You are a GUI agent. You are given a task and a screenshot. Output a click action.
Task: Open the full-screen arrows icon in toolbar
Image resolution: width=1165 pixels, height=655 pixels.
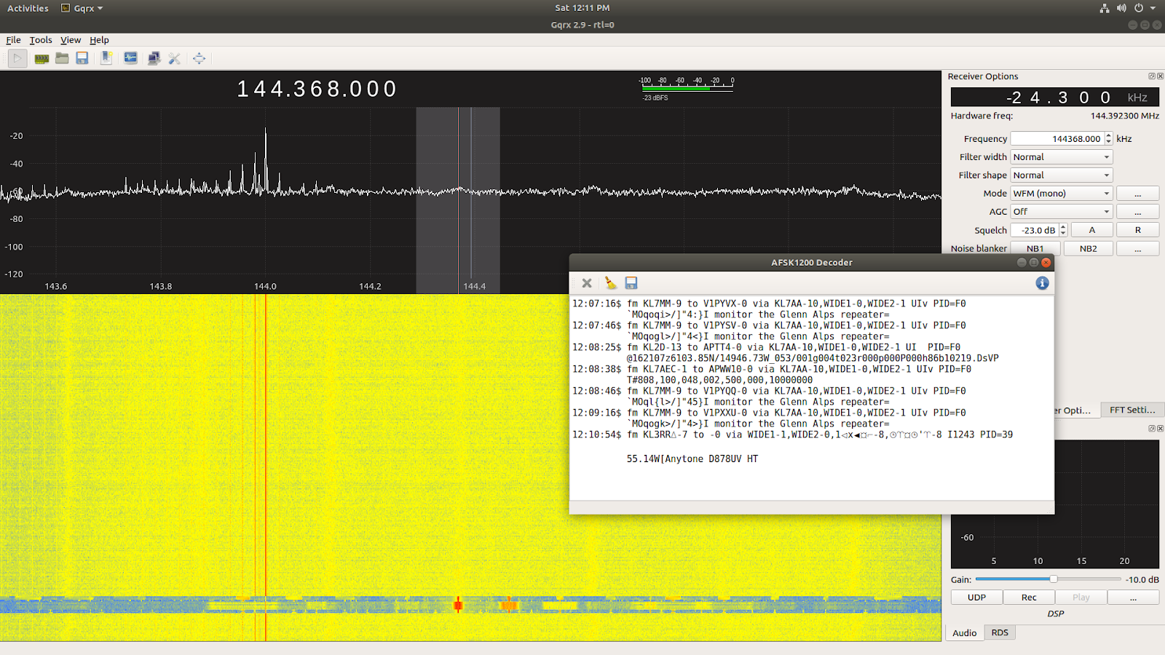click(x=199, y=58)
